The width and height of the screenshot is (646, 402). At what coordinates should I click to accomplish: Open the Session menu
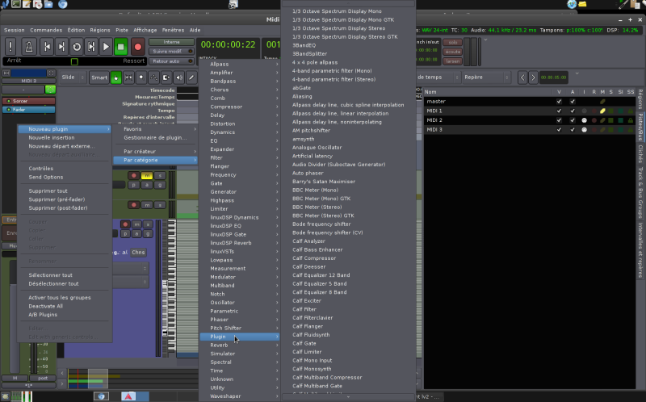15,30
